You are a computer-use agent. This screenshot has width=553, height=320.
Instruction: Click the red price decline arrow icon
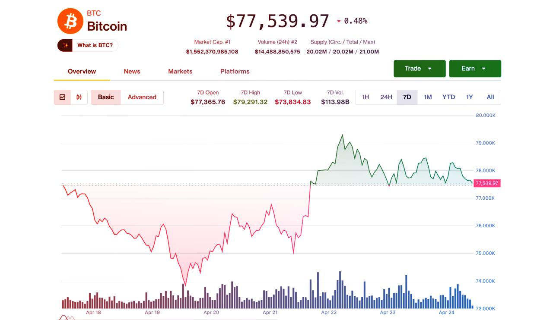pos(338,20)
